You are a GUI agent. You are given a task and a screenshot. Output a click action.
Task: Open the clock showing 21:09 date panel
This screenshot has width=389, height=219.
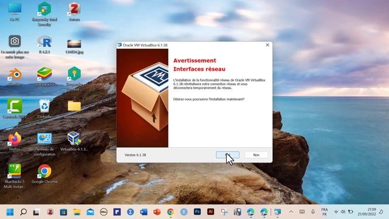point(367,212)
